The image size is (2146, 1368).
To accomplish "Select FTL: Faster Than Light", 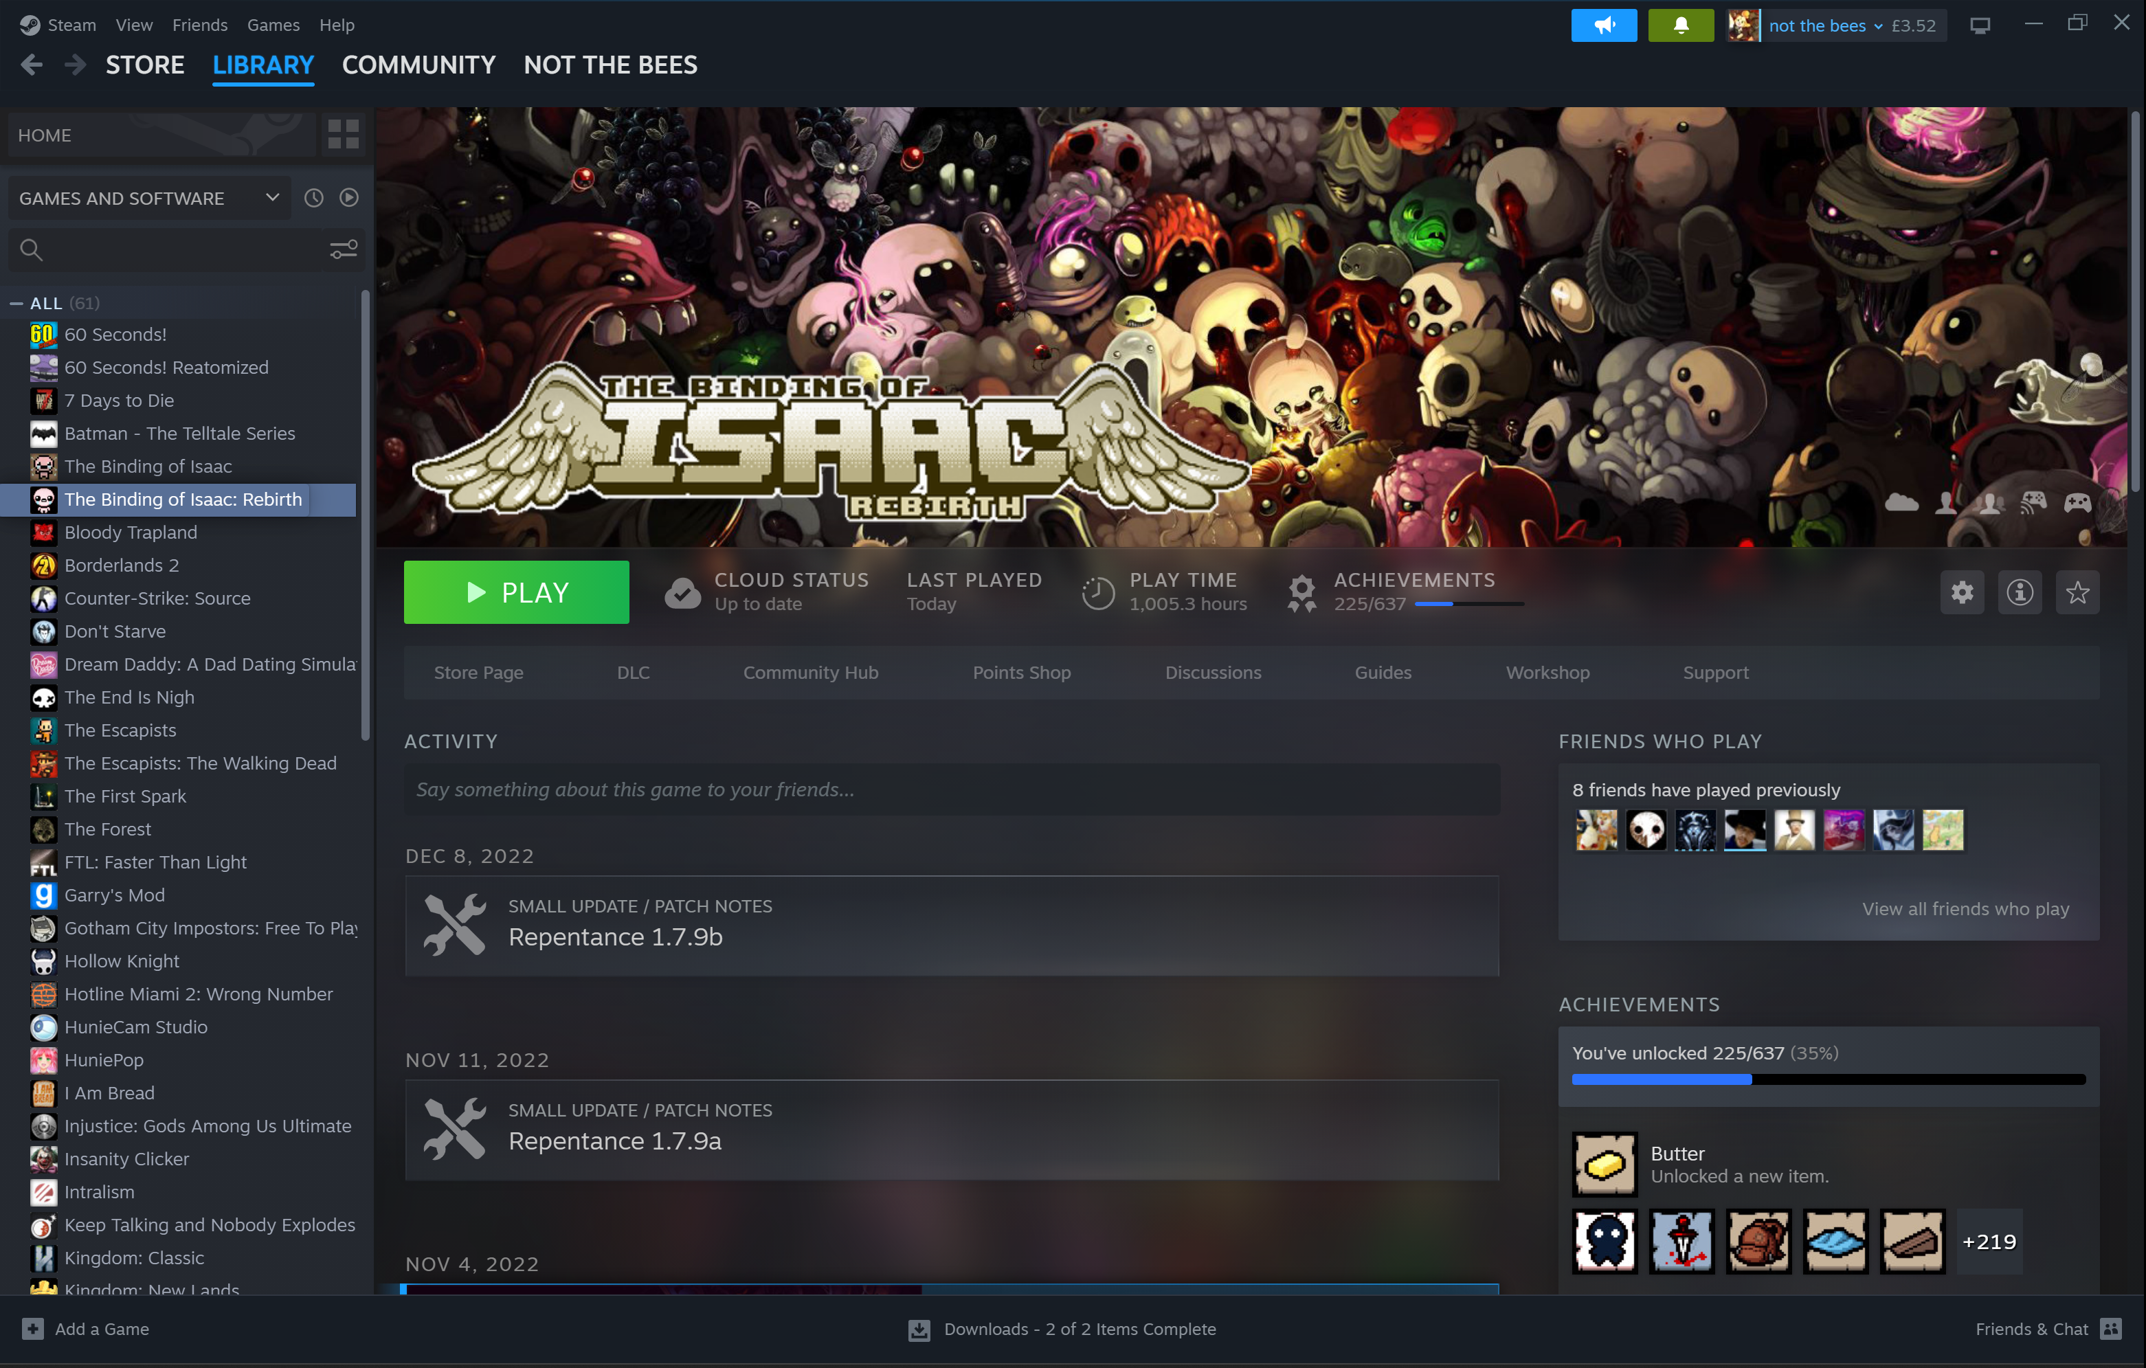I will (x=178, y=862).
